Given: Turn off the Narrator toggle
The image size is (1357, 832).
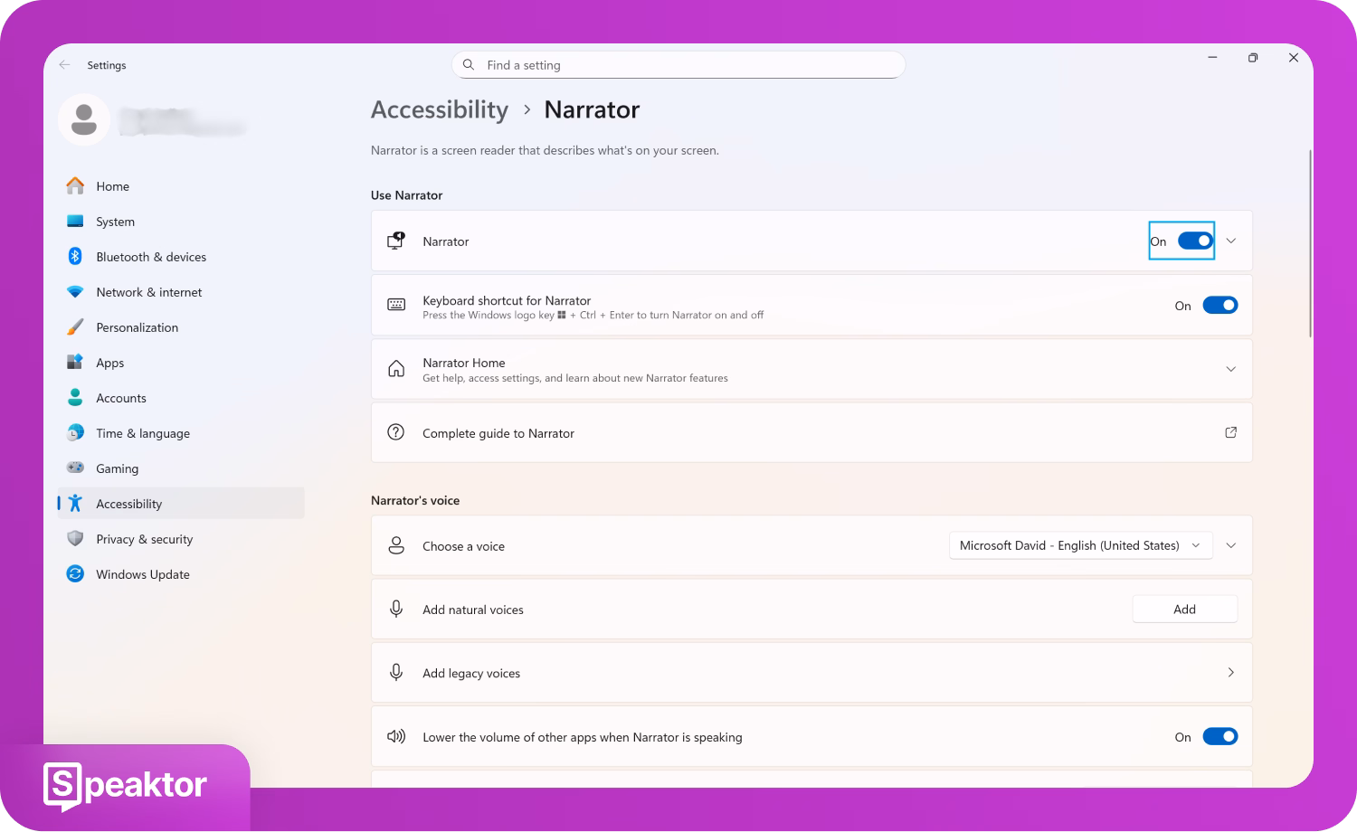Looking at the screenshot, I should pos(1194,241).
